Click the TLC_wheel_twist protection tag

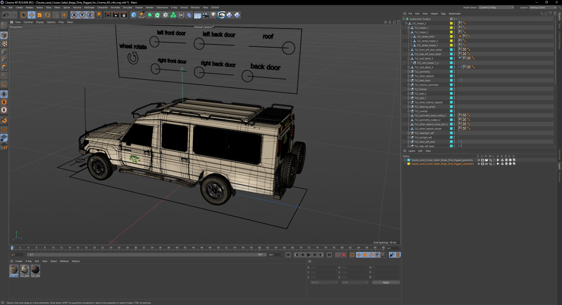click(x=460, y=36)
